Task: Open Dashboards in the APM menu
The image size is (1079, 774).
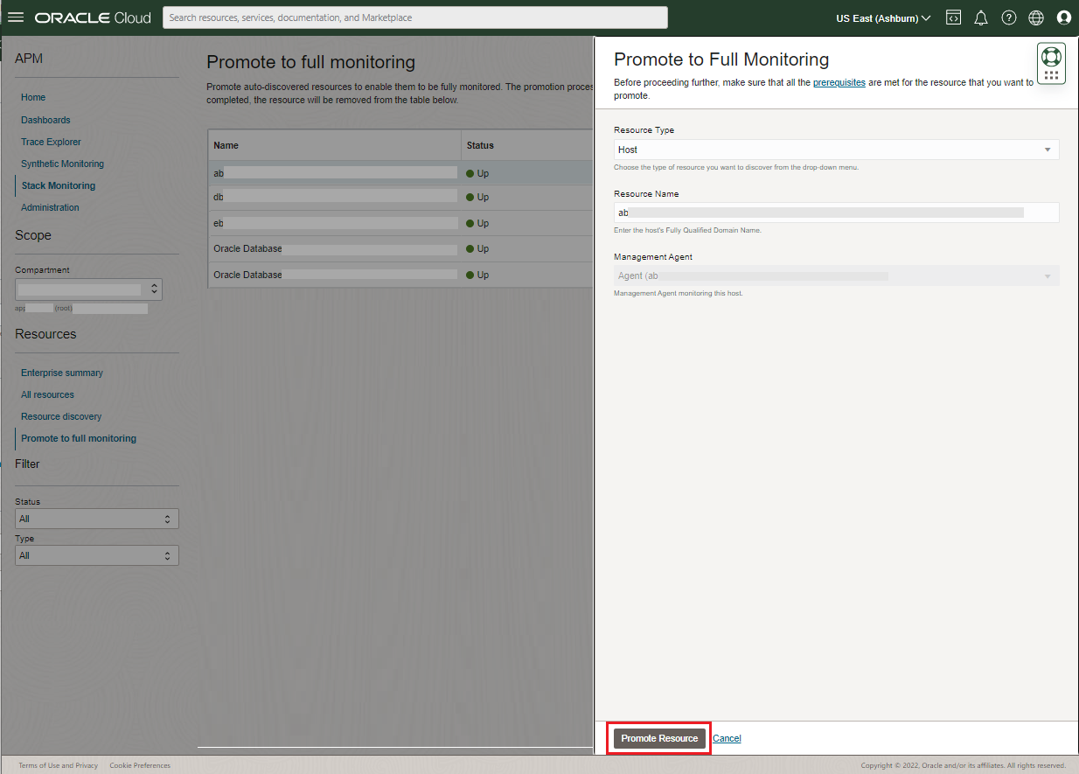Action: pos(45,120)
